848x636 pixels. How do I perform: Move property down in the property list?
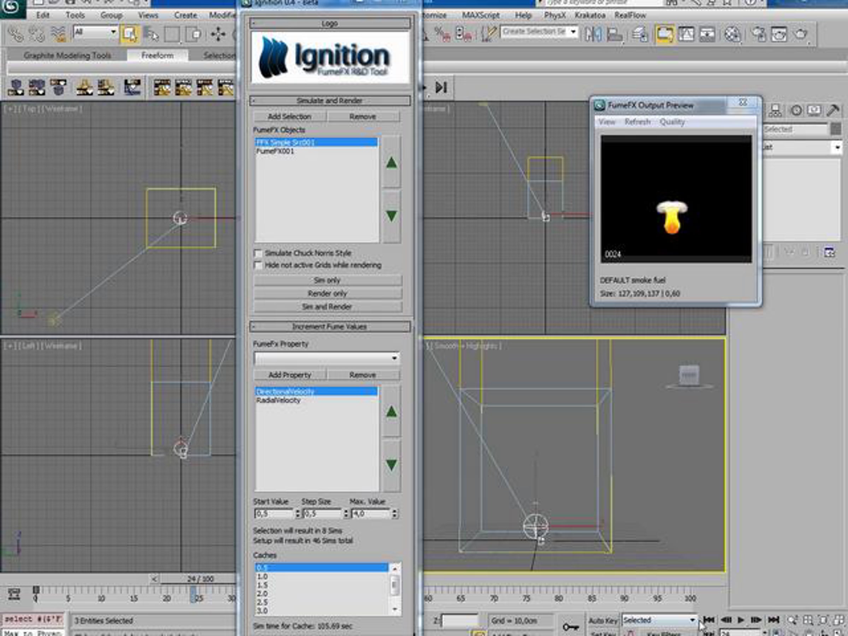(391, 465)
